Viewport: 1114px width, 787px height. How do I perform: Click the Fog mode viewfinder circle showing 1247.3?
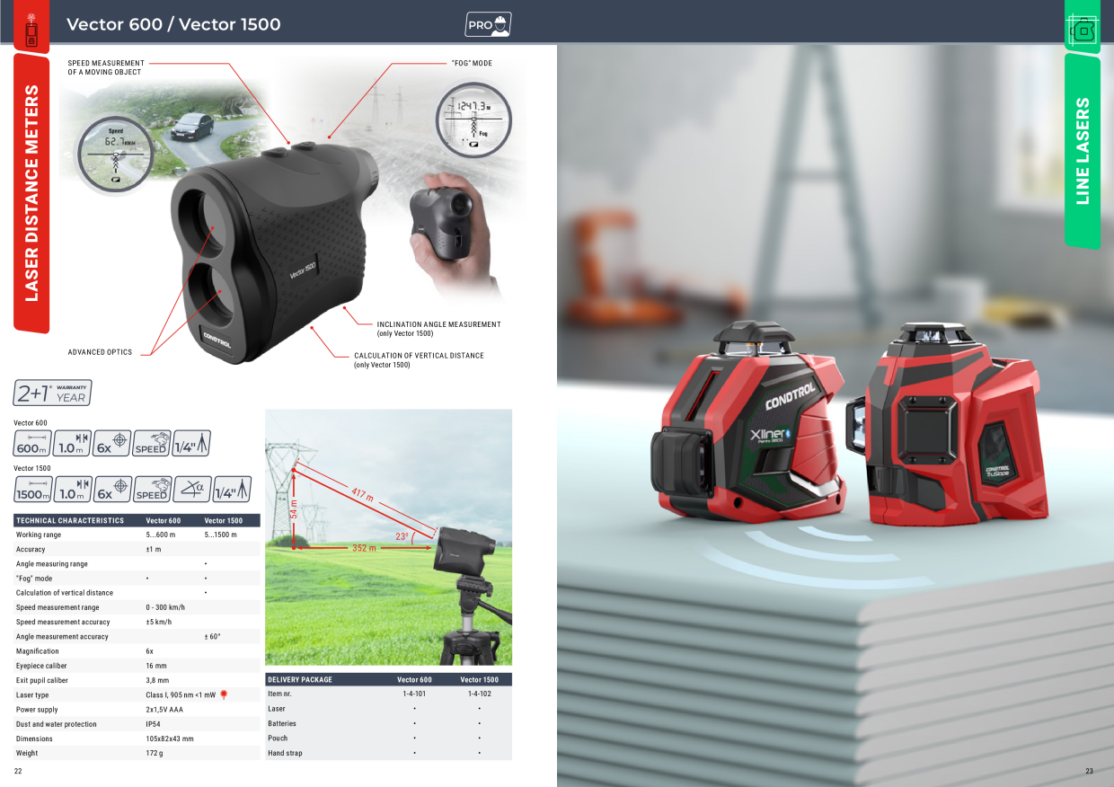click(x=473, y=120)
